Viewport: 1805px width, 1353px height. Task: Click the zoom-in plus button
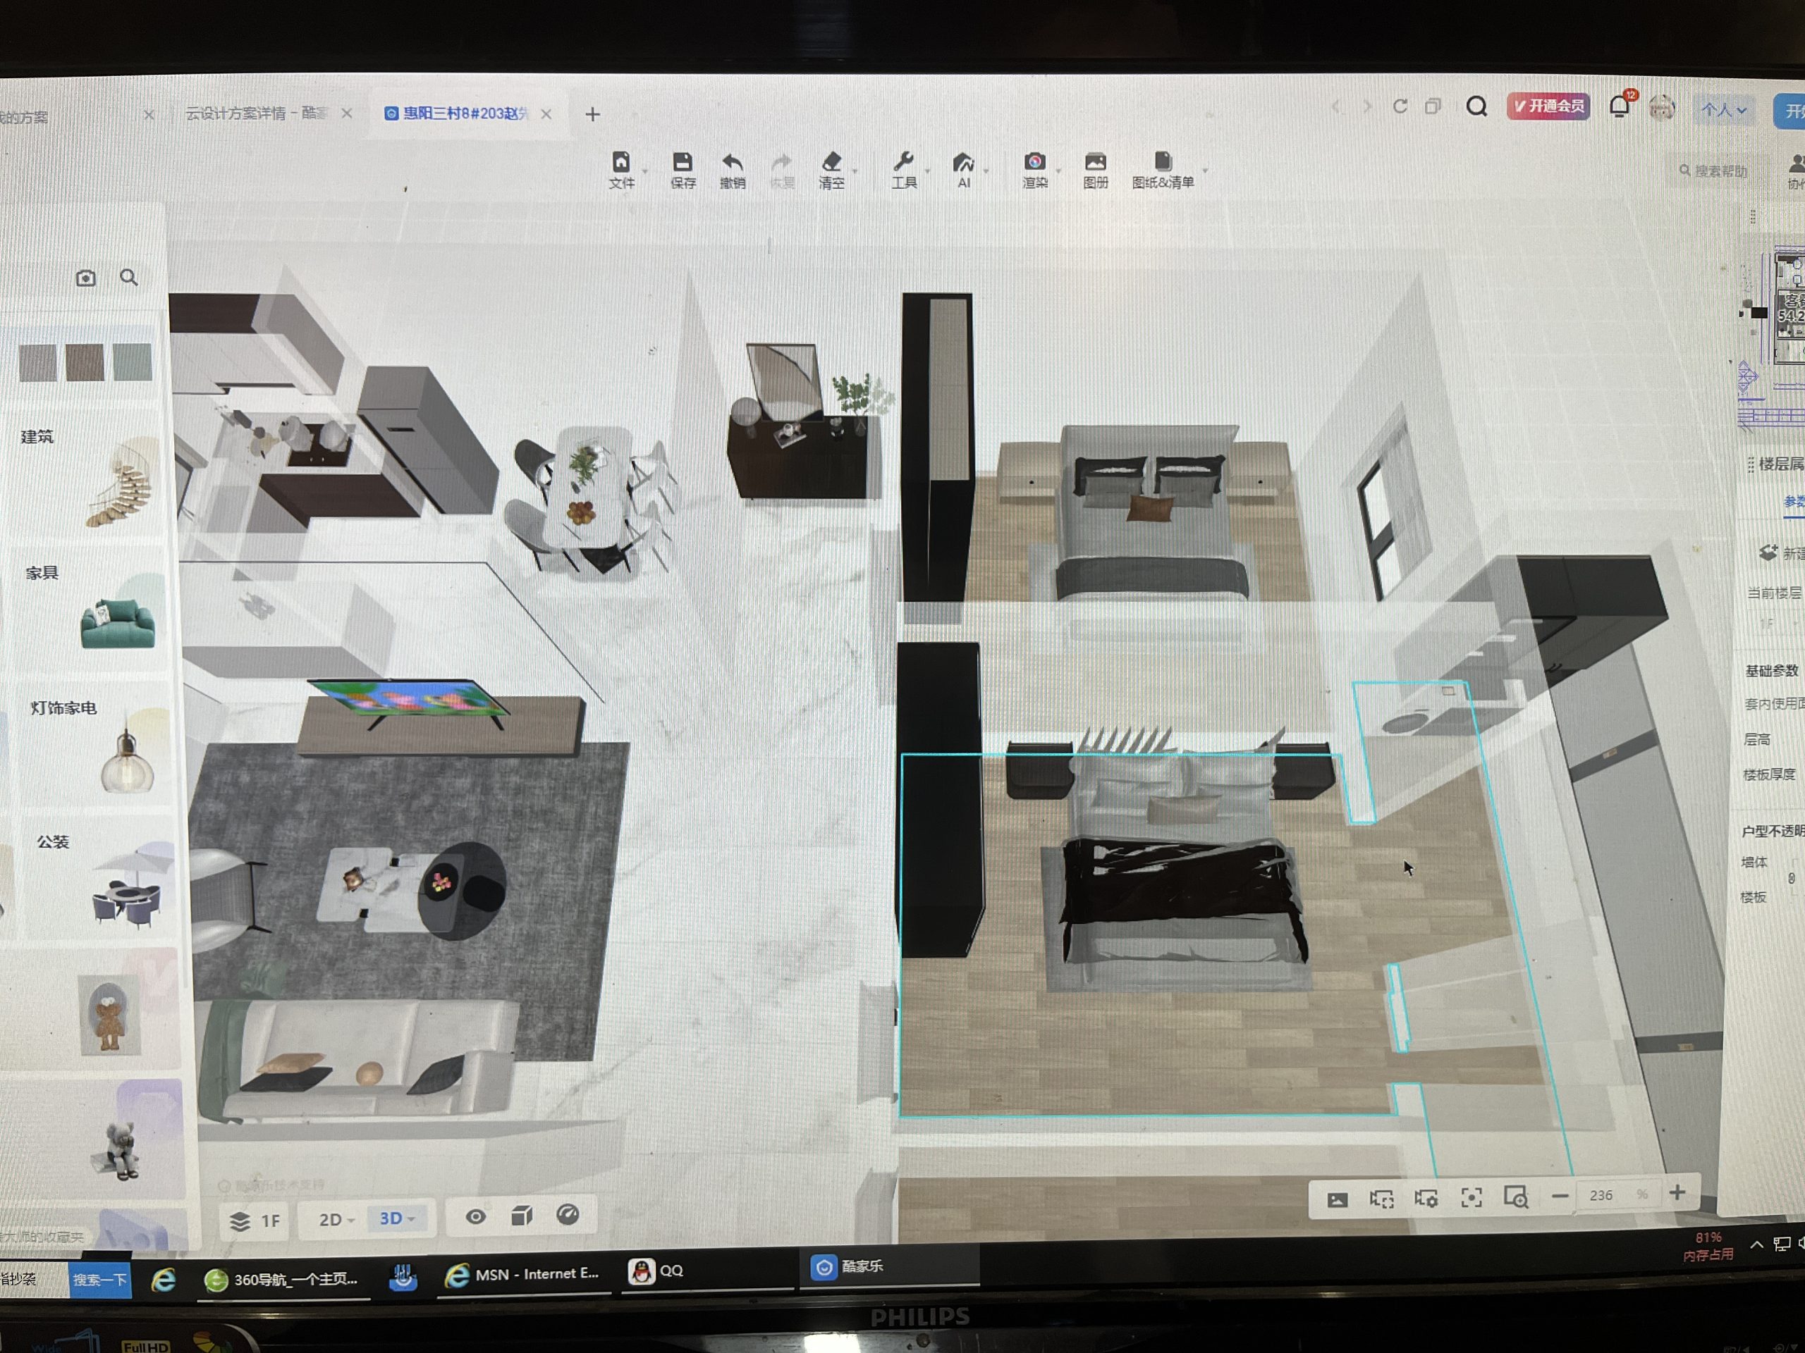point(1677,1193)
